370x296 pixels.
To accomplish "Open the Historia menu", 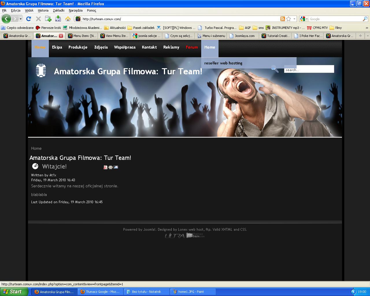I will coord(43,10).
